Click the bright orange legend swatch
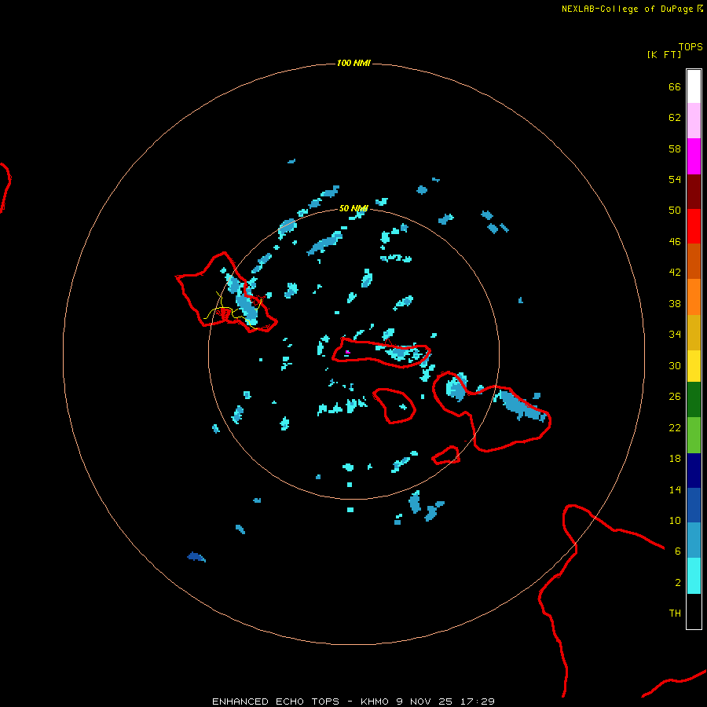 click(x=694, y=297)
